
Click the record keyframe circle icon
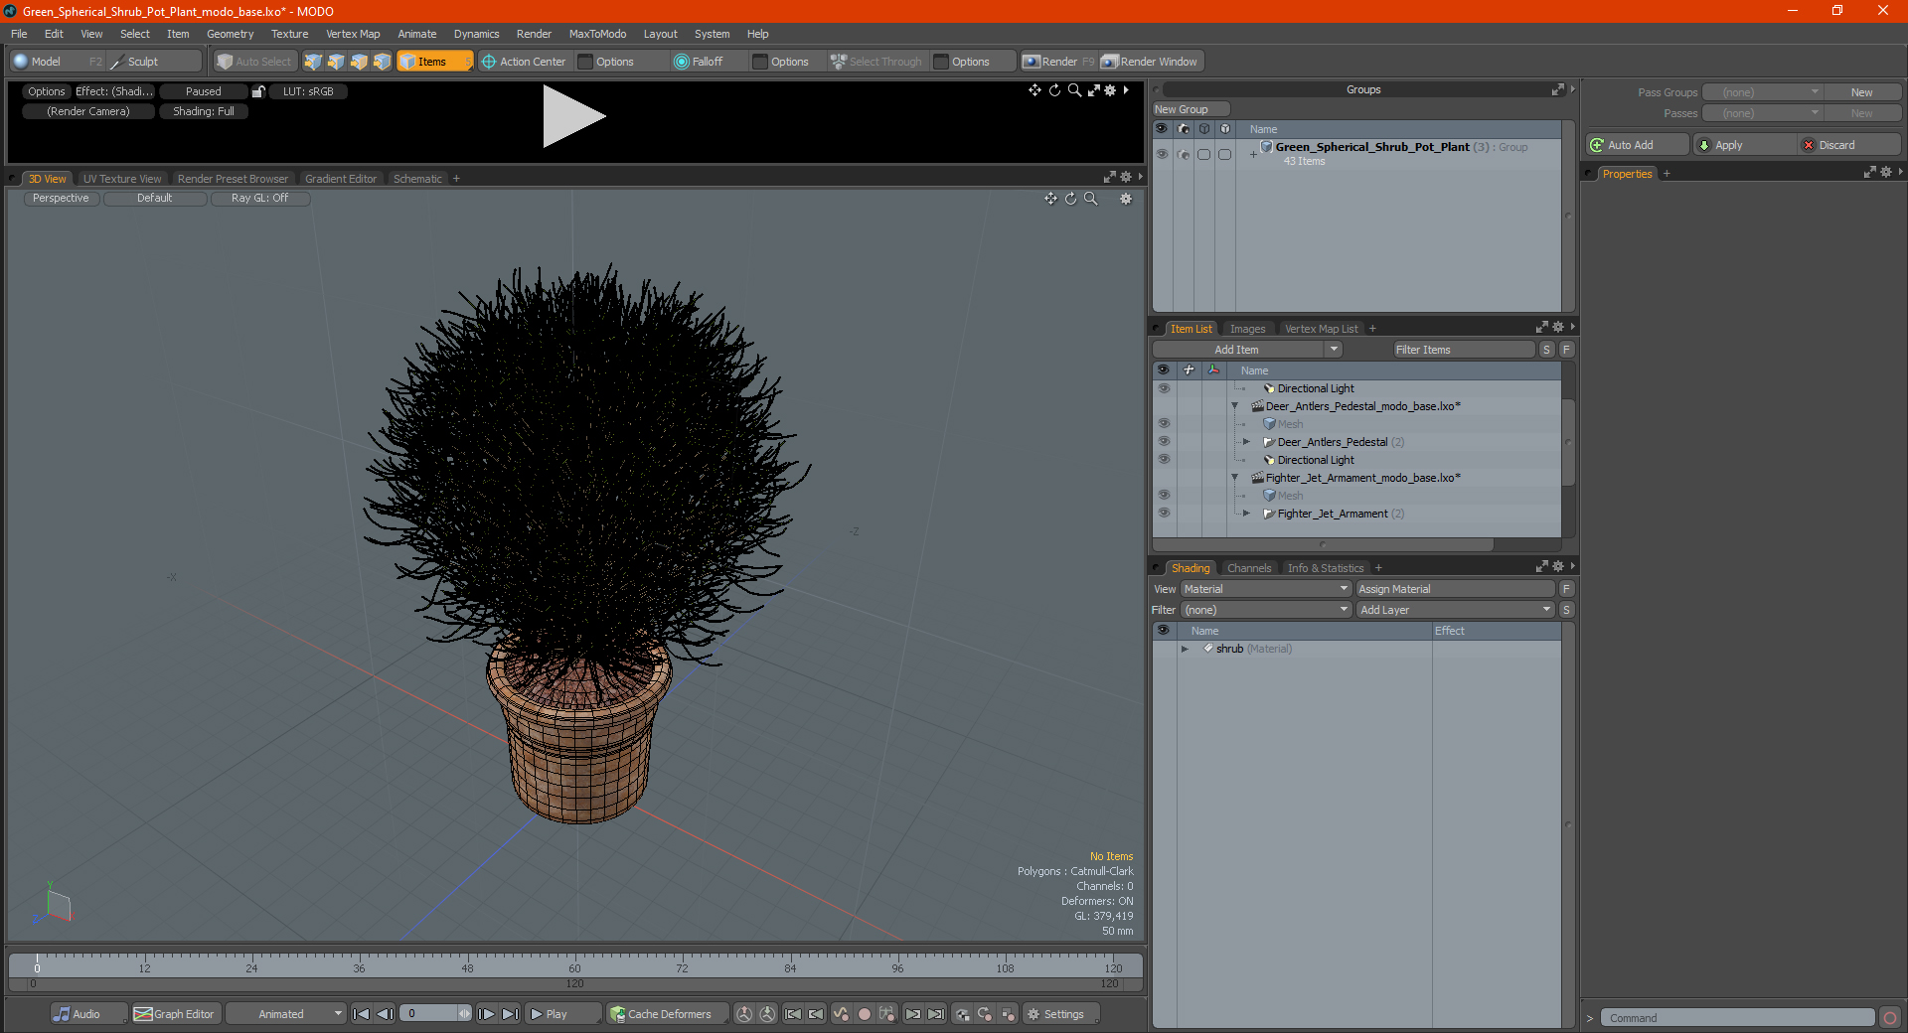click(x=865, y=1014)
